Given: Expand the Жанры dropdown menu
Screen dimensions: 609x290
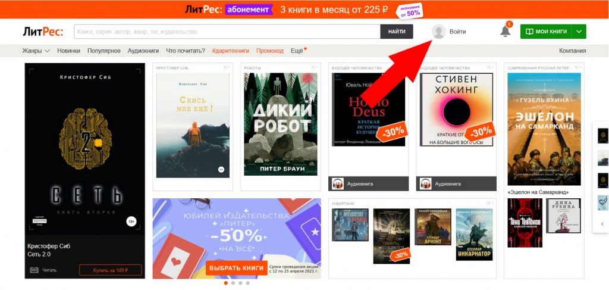Looking at the screenshot, I should click(36, 51).
